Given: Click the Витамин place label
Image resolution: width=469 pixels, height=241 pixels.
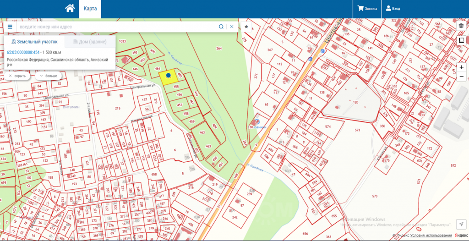Looking at the screenshot, I should tap(71, 107).
